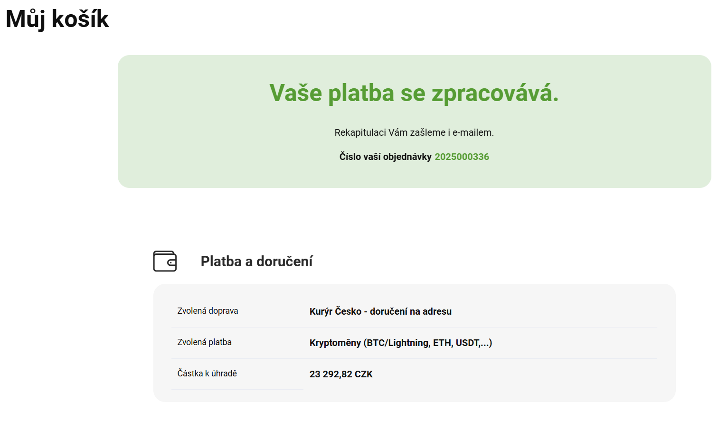Viewport: 727px width, 421px height.
Task: Click the 'Zvolená platba' label
Action: point(204,342)
